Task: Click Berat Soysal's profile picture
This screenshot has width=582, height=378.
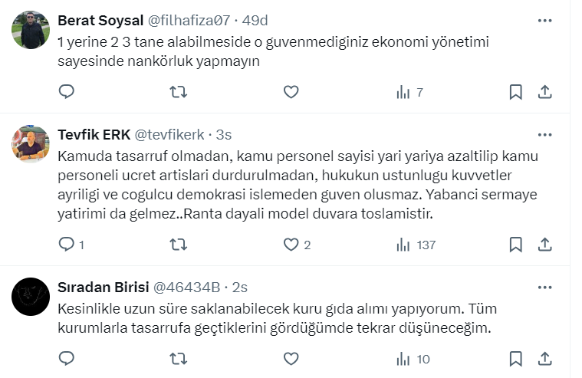Action: pyautogui.click(x=31, y=31)
